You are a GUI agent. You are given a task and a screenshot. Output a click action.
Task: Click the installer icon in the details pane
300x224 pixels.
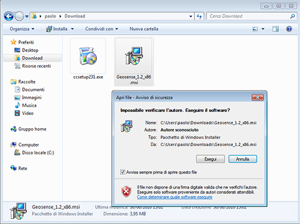click(x=19, y=211)
